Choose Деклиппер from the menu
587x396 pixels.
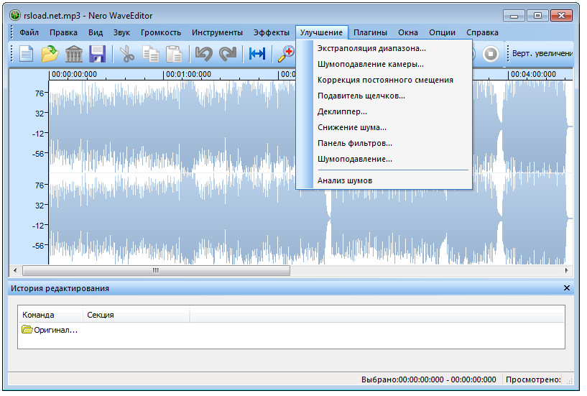(x=342, y=111)
